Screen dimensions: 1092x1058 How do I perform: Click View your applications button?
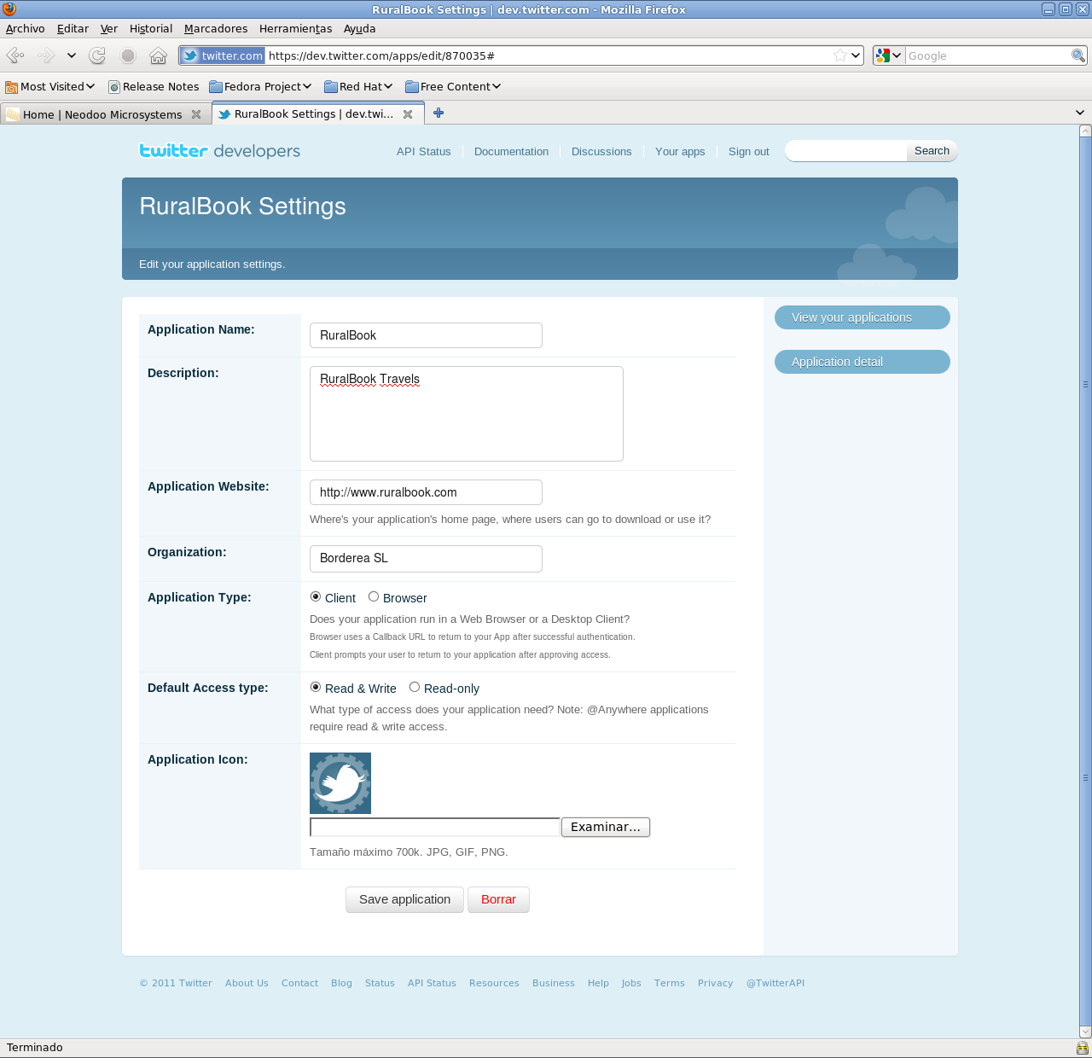tap(863, 317)
